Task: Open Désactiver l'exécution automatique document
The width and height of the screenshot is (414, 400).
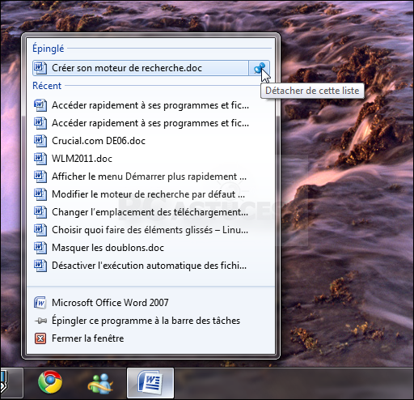Action: point(151,266)
